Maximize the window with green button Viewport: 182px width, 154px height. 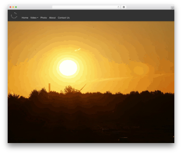click(x=16, y=7)
